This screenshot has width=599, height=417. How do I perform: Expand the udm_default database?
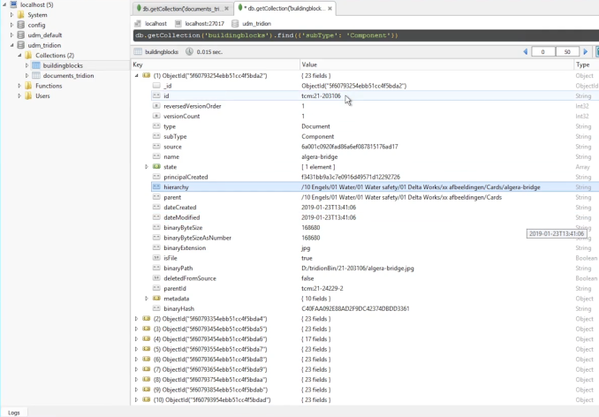coord(11,35)
